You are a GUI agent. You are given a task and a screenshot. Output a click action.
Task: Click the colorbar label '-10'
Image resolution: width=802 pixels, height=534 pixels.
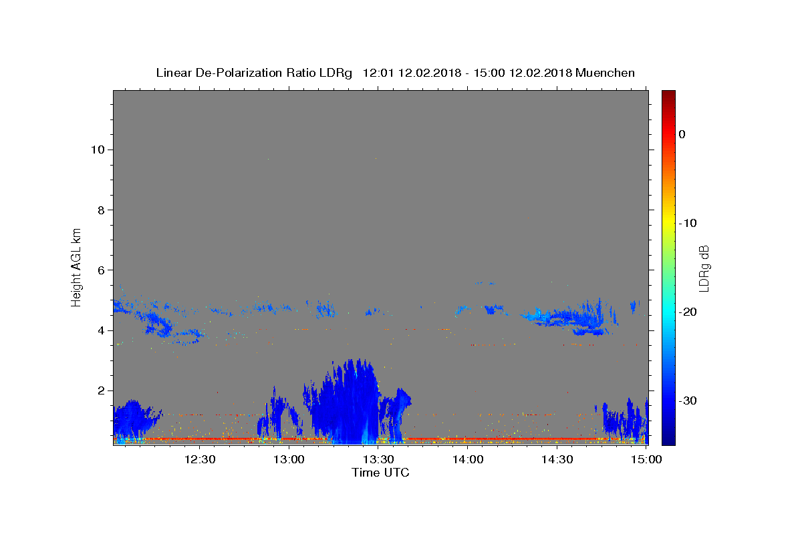(688, 223)
